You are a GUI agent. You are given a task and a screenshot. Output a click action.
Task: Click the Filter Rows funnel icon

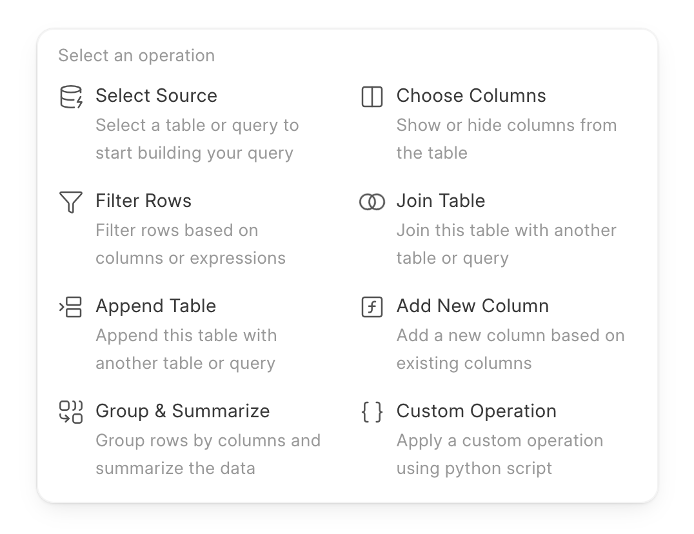pos(71,202)
